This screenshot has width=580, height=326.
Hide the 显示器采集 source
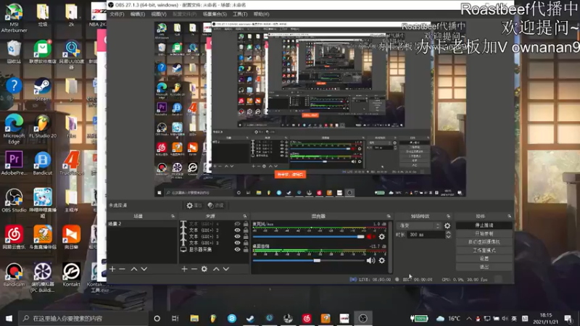pos(237,249)
